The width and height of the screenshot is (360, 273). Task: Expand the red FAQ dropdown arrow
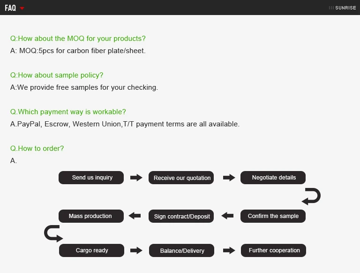22,8
